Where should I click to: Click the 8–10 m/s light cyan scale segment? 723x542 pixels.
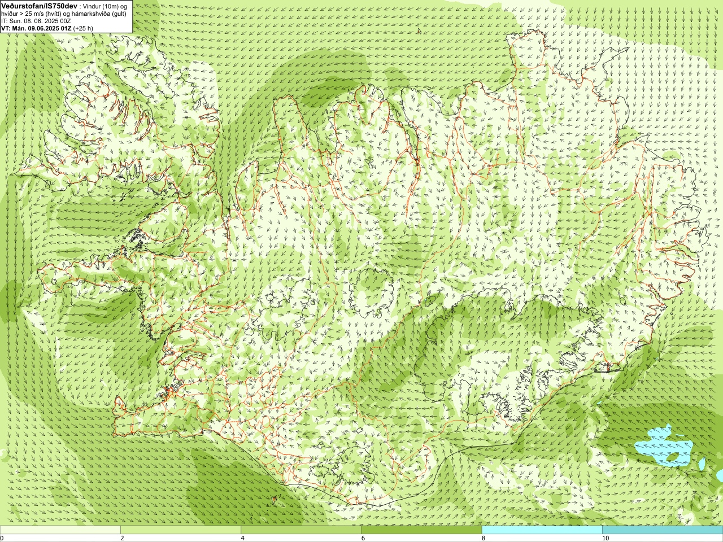542,530
